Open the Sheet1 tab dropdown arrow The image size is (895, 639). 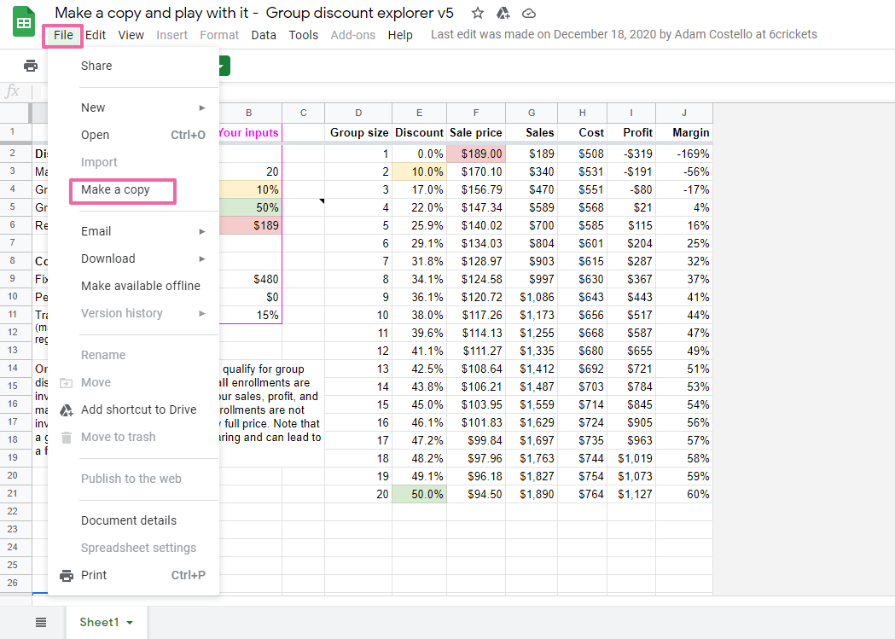(x=130, y=623)
